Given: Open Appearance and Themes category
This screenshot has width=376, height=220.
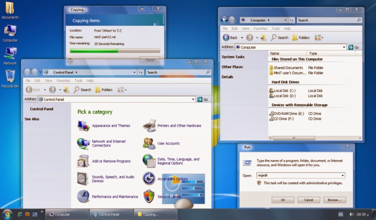Looking at the screenshot, I should point(104,126).
